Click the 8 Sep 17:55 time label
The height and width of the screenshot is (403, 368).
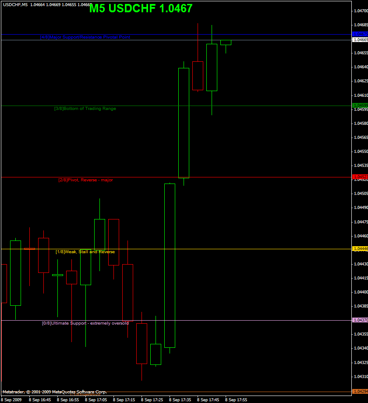[x=236, y=399]
